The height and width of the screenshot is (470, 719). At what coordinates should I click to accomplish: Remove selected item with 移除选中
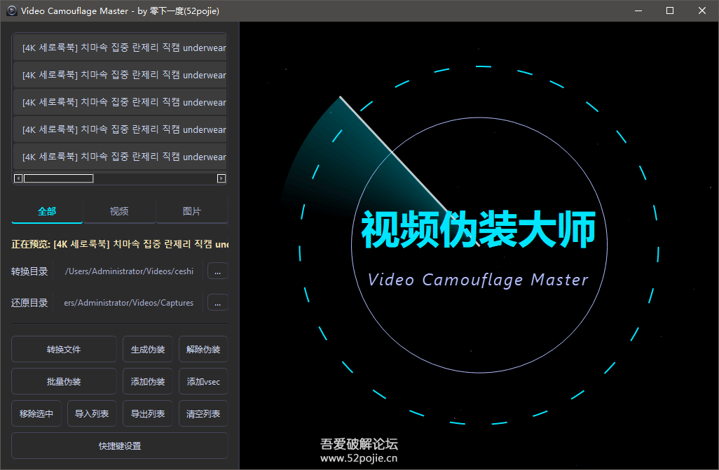coord(36,413)
